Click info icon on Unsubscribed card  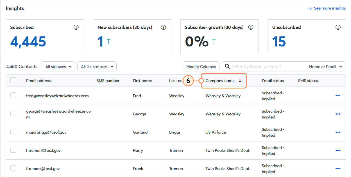(338, 27)
